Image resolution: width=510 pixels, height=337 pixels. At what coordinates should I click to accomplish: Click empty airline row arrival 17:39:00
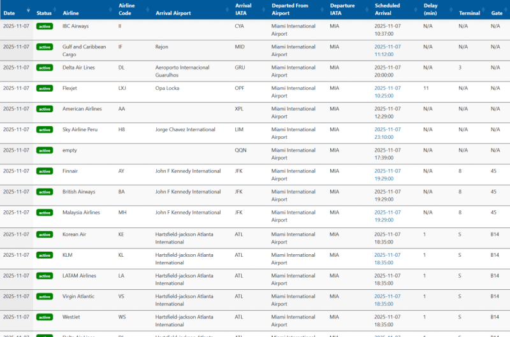[388, 154]
